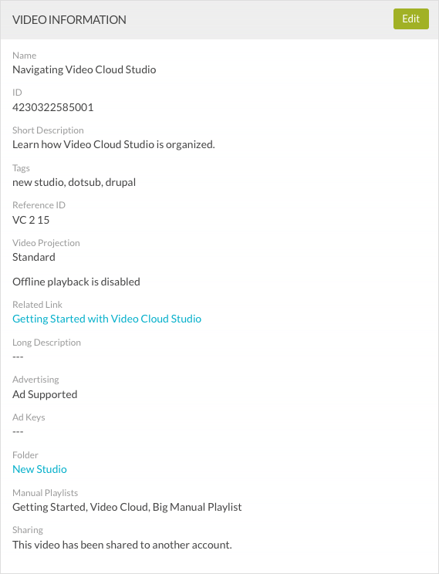Click the green Edit button
Viewport: 439px width, 574px height.
tap(410, 19)
